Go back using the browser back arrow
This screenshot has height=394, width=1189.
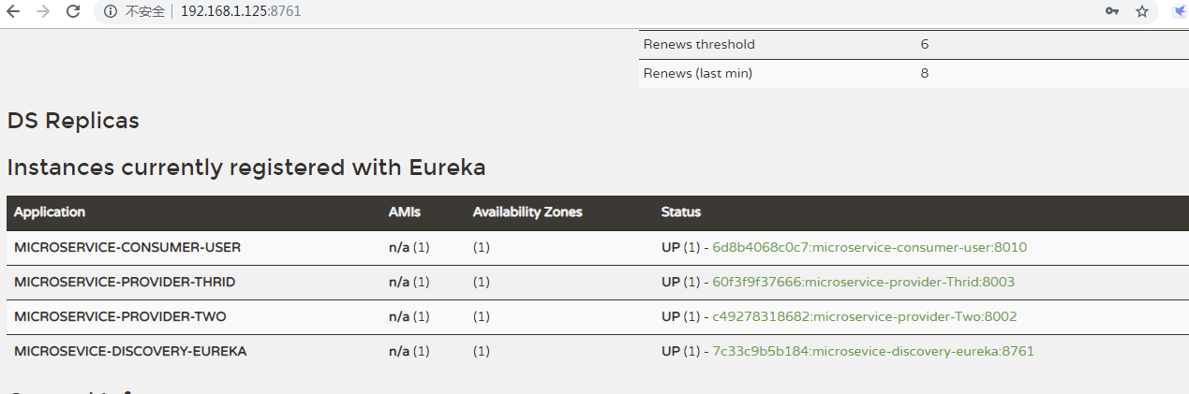point(13,11)
